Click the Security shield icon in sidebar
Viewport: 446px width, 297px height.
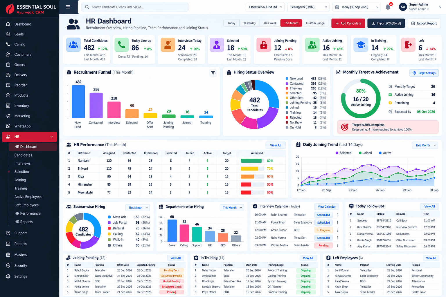[x=8, y=266]
